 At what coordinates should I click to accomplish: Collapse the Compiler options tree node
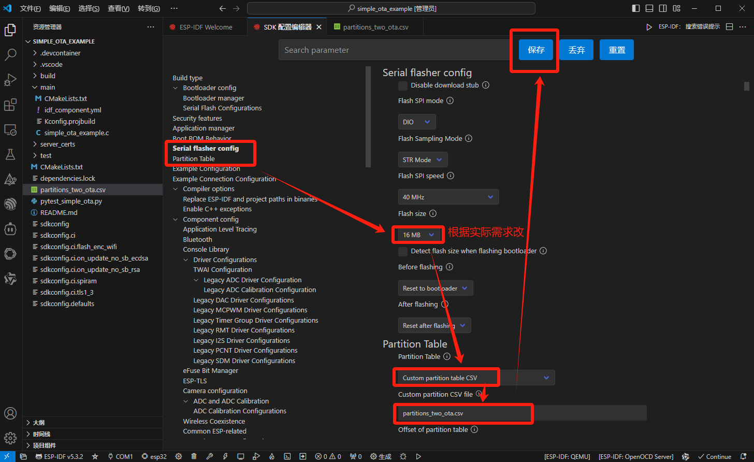[x=176, y=189]
